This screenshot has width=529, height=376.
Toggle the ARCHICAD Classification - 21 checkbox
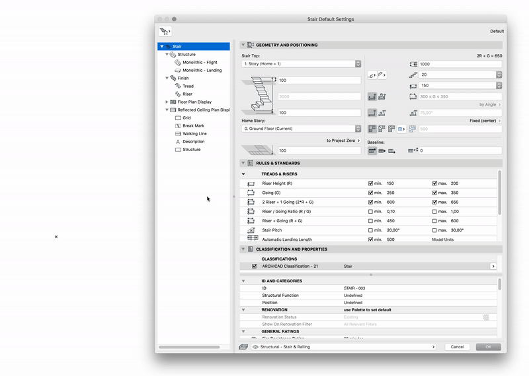[x=255, y=266]
